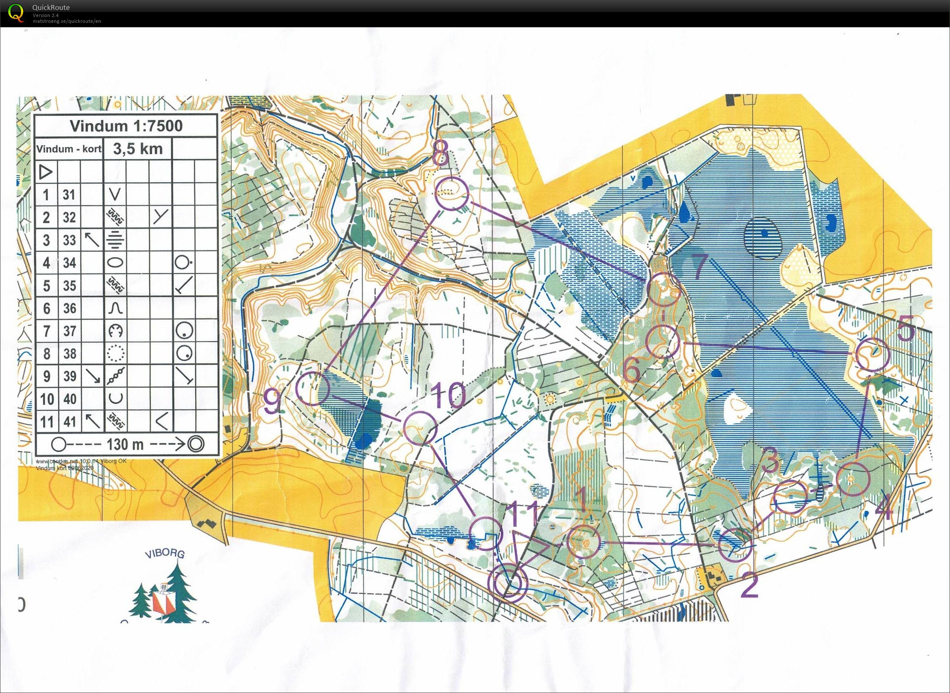This screenshot has width=950, height=693.
Task: Open the matstroeng.se/quickroute/en link
Action: tap(67, 21)
